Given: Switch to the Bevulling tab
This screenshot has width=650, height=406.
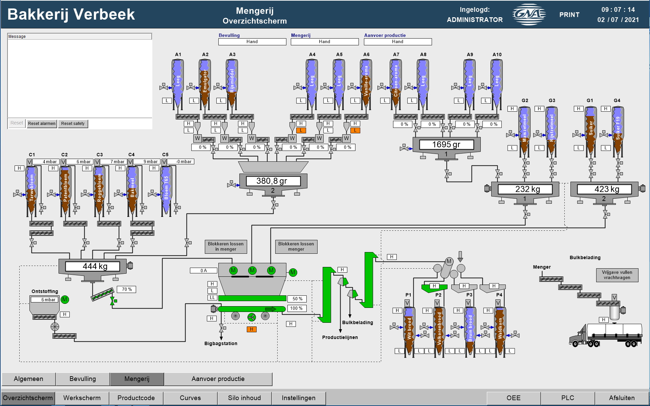Looking at the screenshot, I should pyautogui.click(x=83, y=379).
